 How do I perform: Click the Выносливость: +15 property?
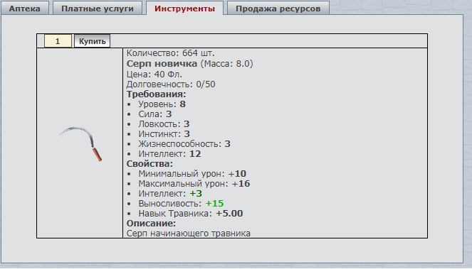[181, 203]
